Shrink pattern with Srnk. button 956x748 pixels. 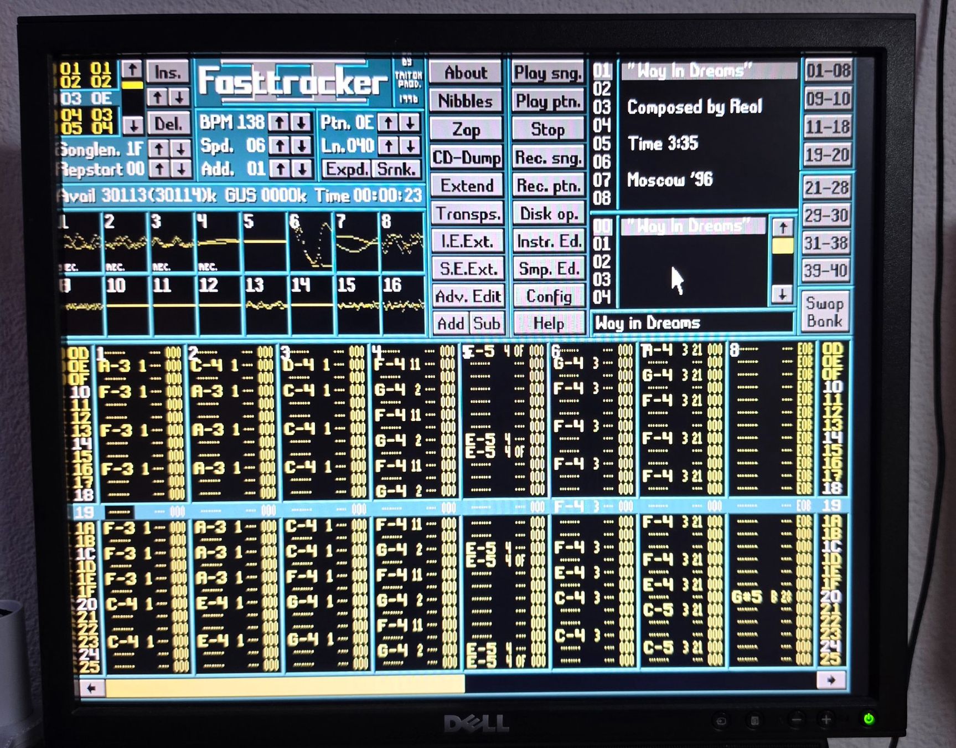(396, 168)
